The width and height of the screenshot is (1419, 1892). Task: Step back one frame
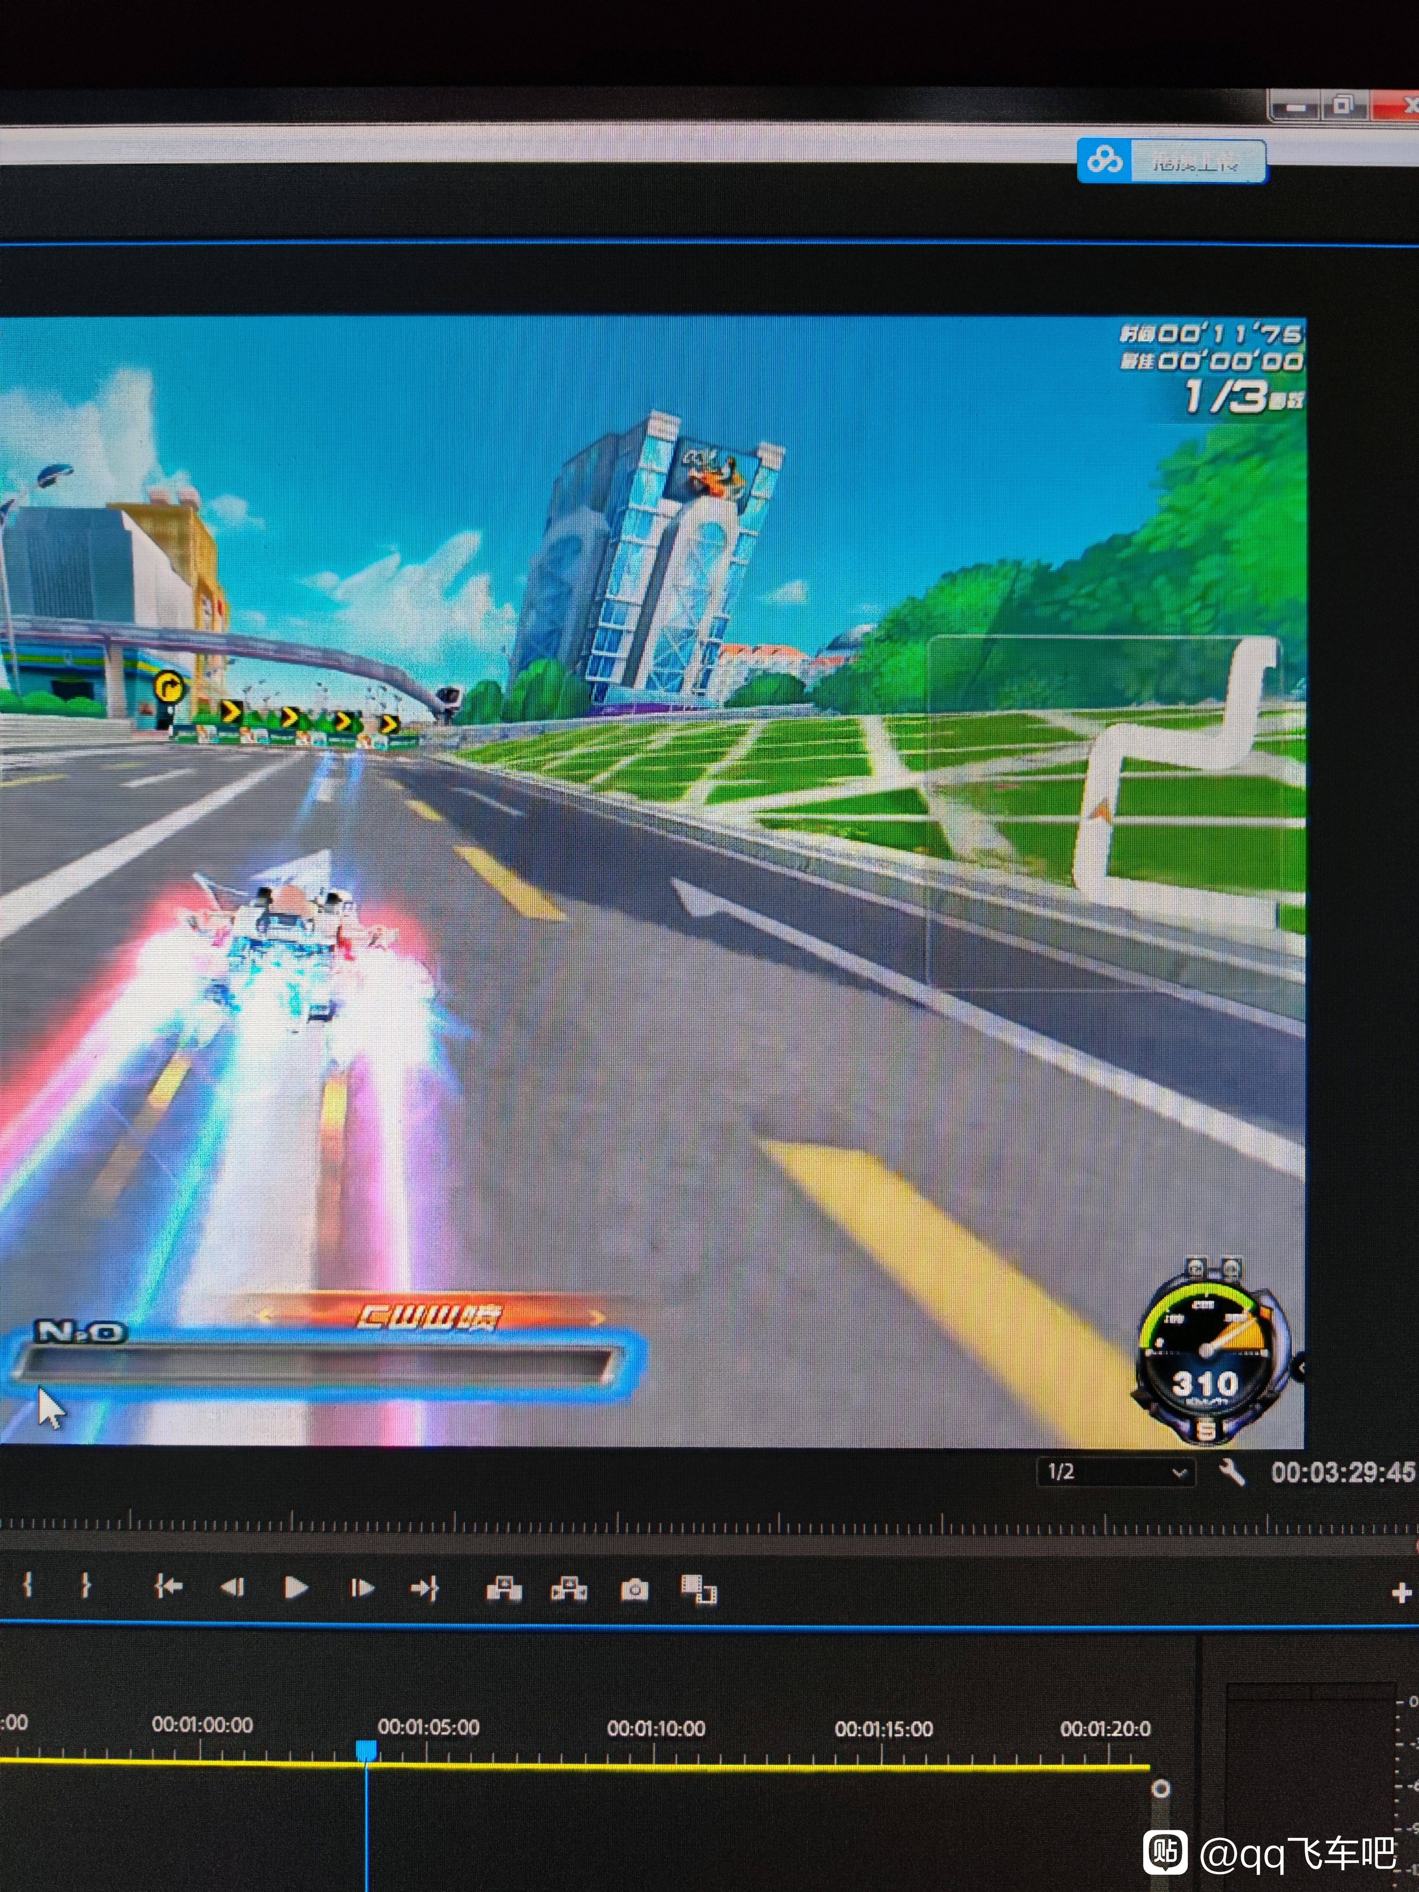[233, 1588]
